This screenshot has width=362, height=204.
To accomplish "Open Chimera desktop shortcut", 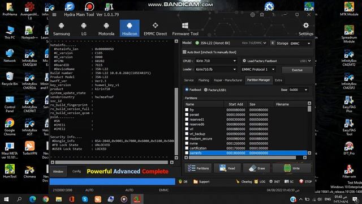I will pyautogui.click(x=29, y=172).
